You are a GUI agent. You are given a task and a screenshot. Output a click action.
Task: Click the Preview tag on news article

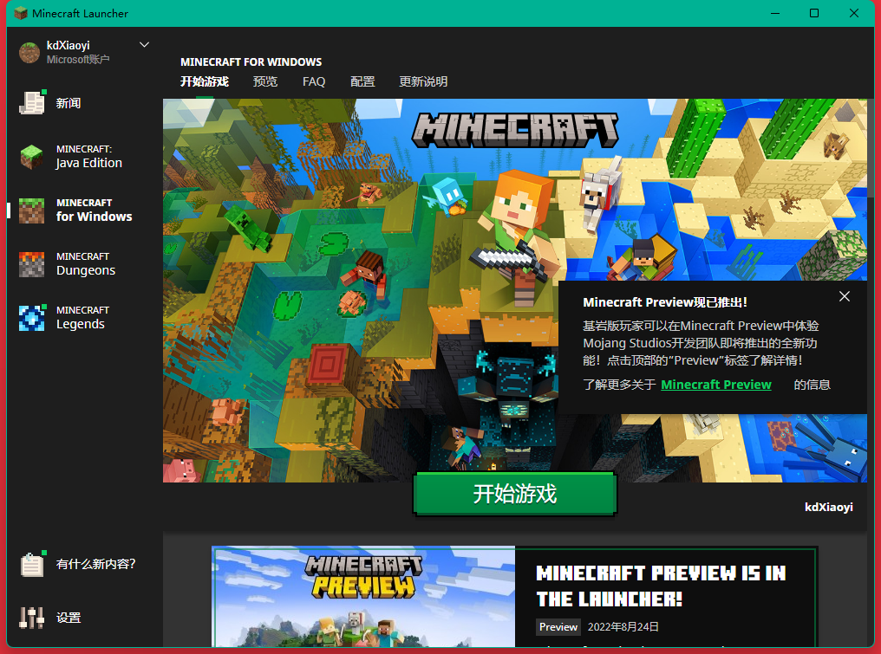(x=558, y=627)
